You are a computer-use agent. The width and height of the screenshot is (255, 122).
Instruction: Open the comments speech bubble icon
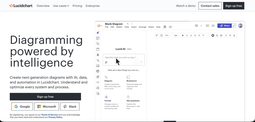tap(196, 26)
